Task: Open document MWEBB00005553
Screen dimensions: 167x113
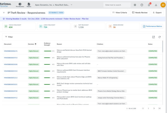Action: pyautogui.click(x=11, y=71)
